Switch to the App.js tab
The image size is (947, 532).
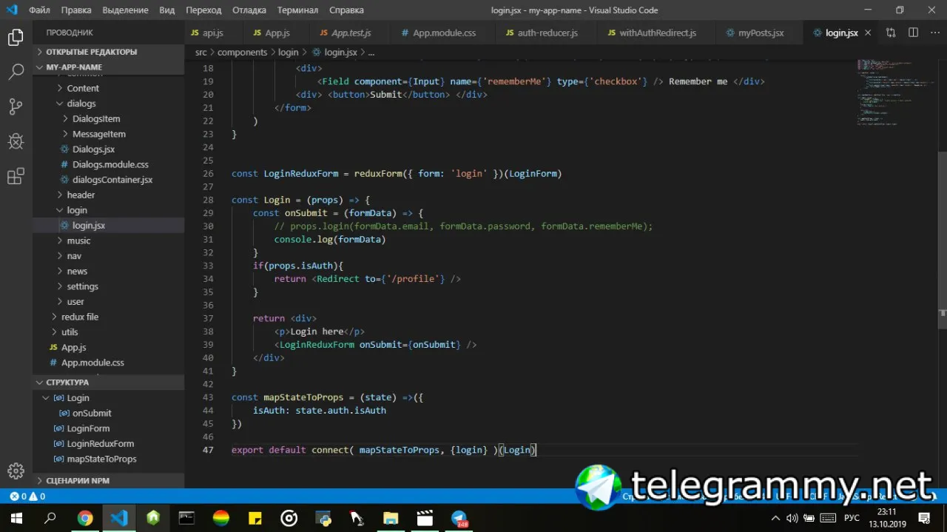277,33
